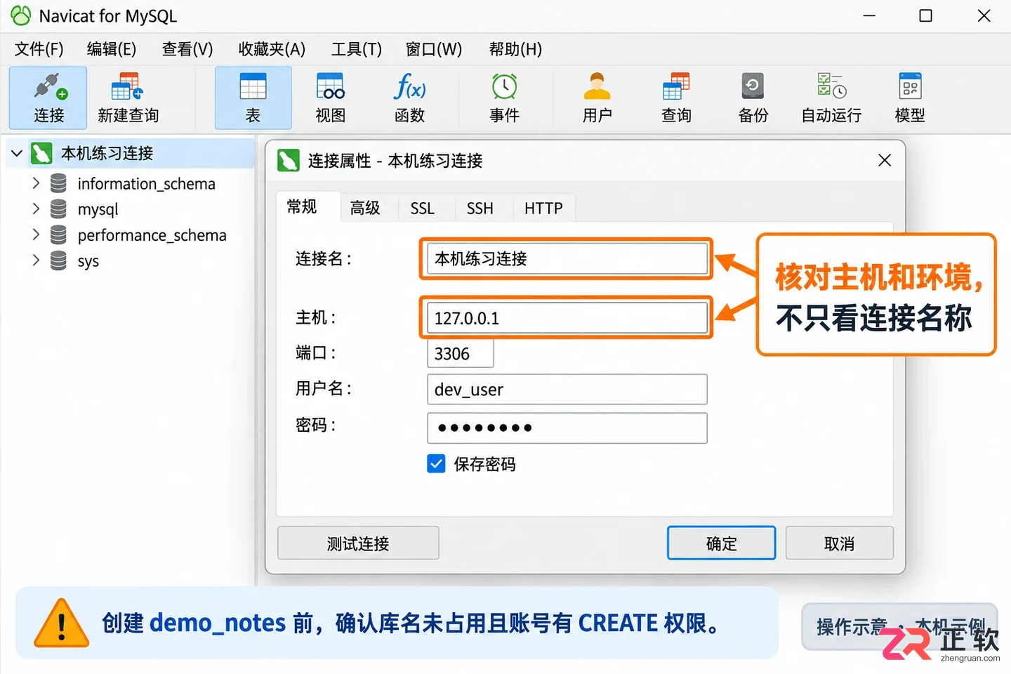Open the 编辑(E) menu

[x=112, y=49]
